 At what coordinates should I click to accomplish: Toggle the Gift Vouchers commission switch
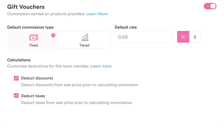click(210, 6)
